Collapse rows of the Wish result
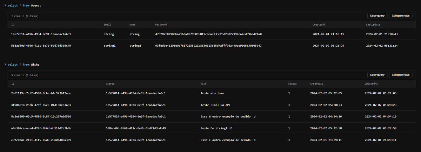Screen dimensions: 421x152 pos(401,75)
